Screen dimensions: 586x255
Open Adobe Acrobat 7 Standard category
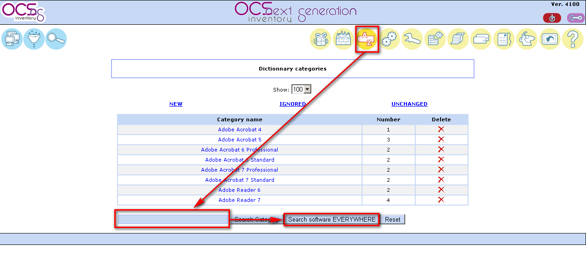(x=240, y=180)
